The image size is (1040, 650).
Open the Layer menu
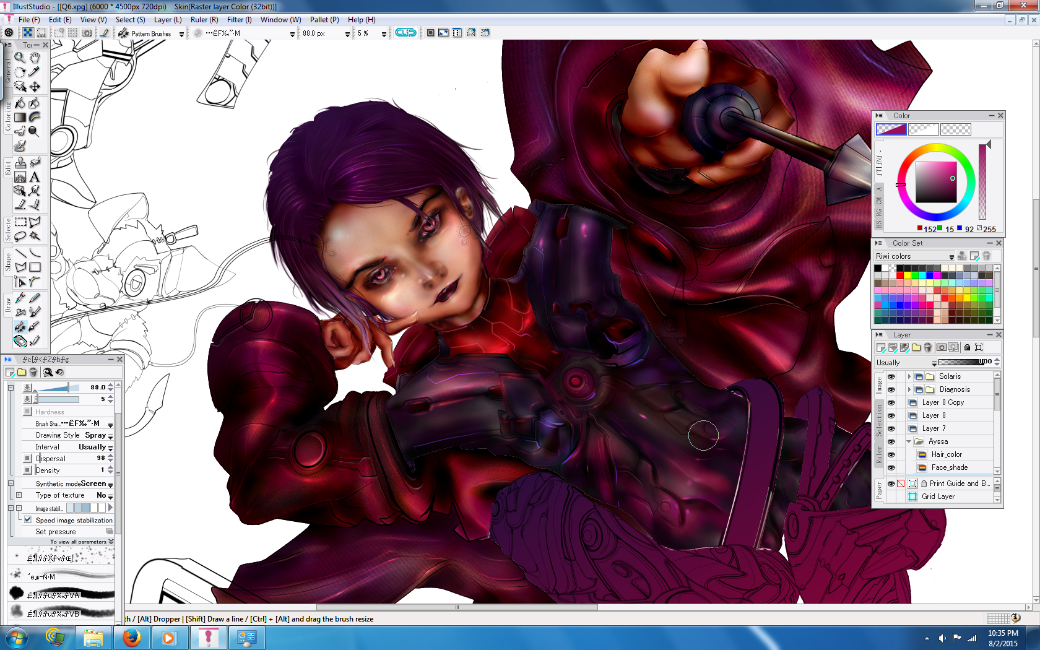click(x=168, y=20)
